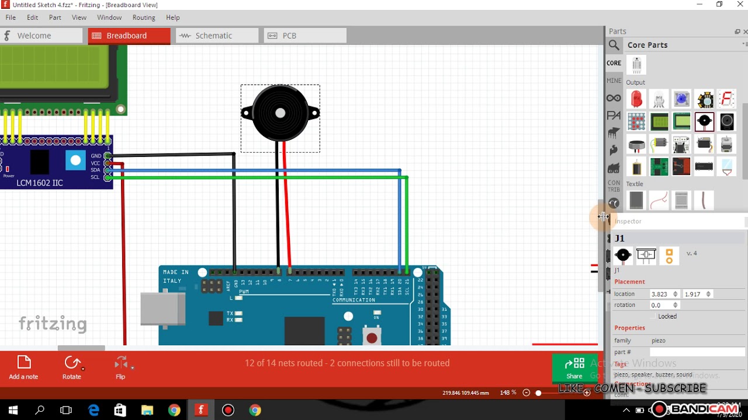748x420 pixels.
Task: Open Task View on taskbar
Action: [67, 410]
